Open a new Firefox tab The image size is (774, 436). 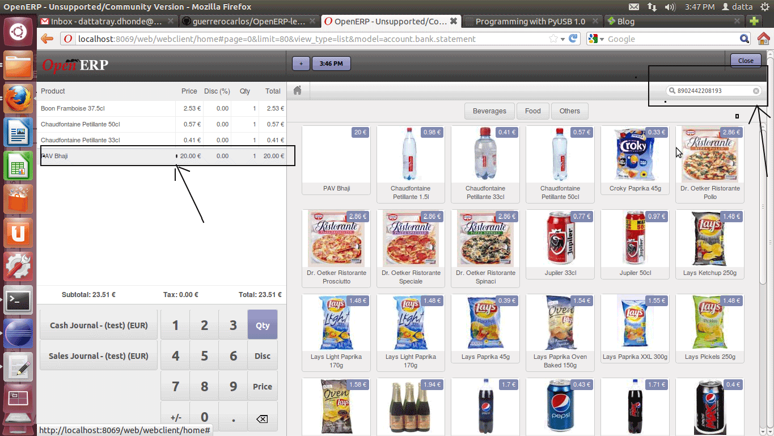tap(754, 22)
